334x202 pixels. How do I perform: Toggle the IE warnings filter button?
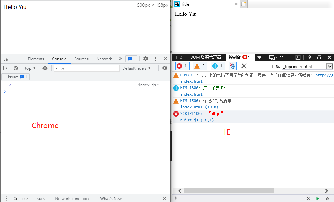[x=200, y=66]
